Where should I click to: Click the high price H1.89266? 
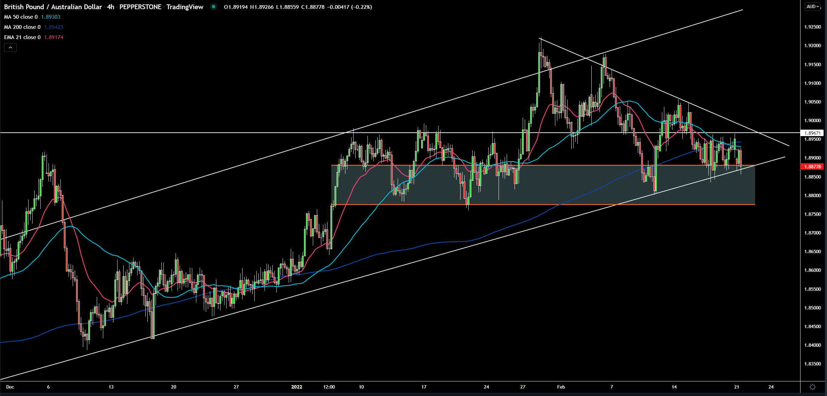point(262,7)
